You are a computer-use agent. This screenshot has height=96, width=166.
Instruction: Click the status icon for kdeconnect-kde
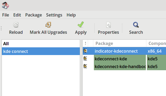(85, 59)
